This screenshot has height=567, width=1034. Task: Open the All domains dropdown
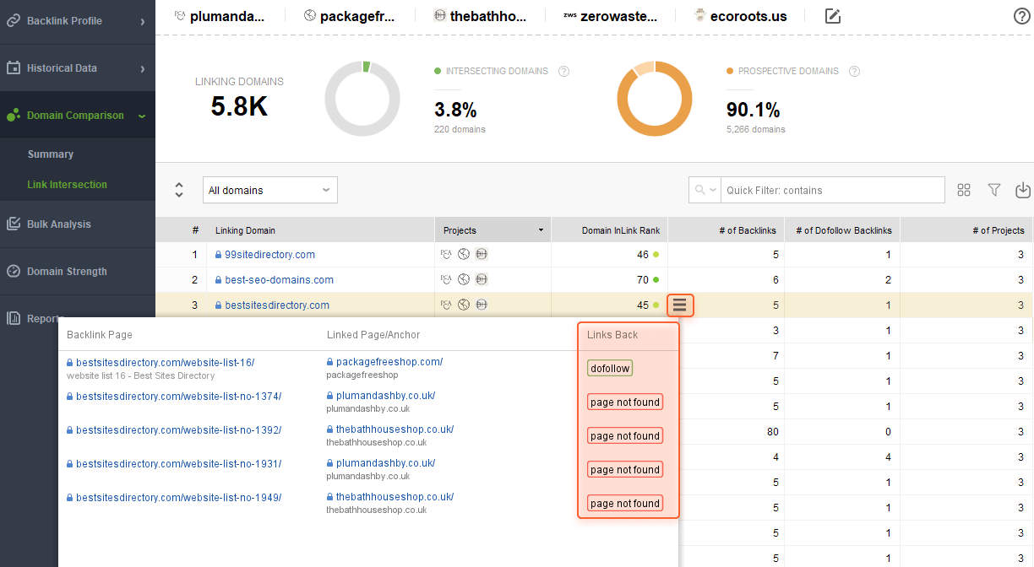click(270, 190)
